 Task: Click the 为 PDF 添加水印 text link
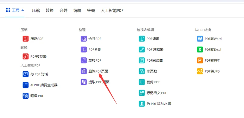(159, 104)
